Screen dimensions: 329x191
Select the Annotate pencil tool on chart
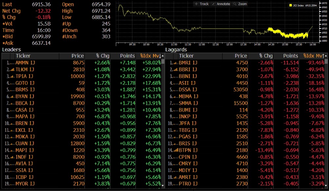[x=221, y=4]
